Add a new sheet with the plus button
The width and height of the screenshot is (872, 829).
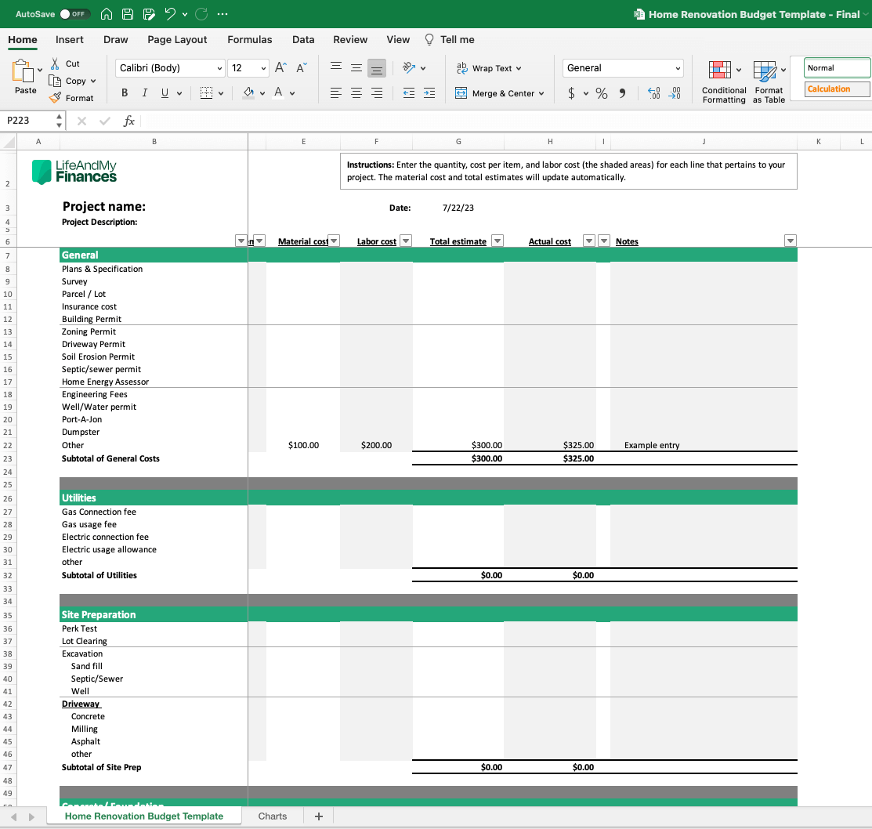(x=318, y=816)
